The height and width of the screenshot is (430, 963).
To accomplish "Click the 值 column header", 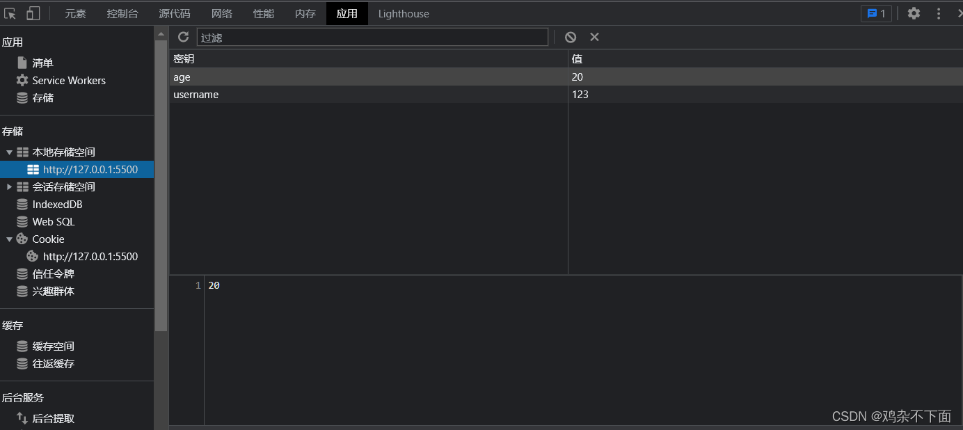I will pos(765,59).
